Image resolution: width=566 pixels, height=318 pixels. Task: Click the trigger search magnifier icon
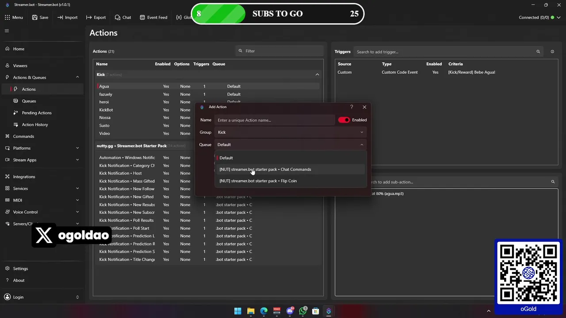coord(538,52)
